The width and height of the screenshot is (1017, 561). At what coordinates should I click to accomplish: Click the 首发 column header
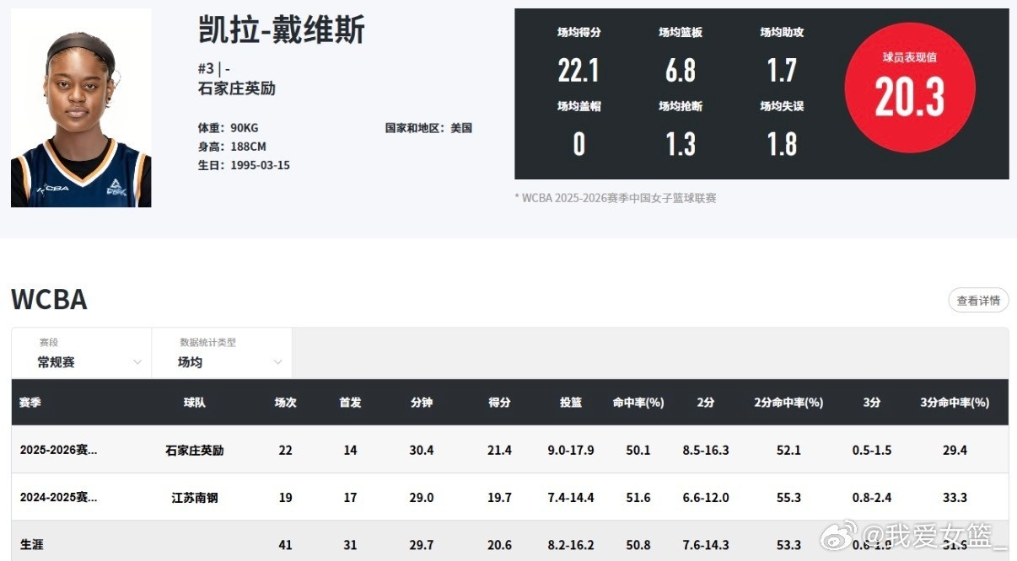point(350,403)
